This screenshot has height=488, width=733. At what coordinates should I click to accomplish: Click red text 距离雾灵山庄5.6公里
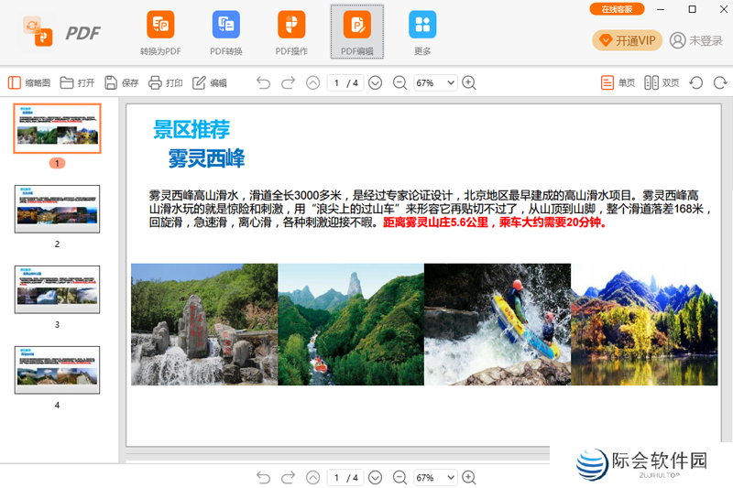click(x=436, y=222)
